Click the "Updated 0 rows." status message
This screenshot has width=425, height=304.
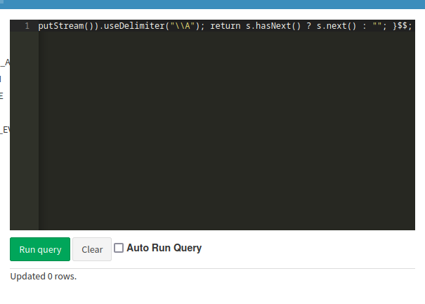pyautogui.click(x=43, y=276)
